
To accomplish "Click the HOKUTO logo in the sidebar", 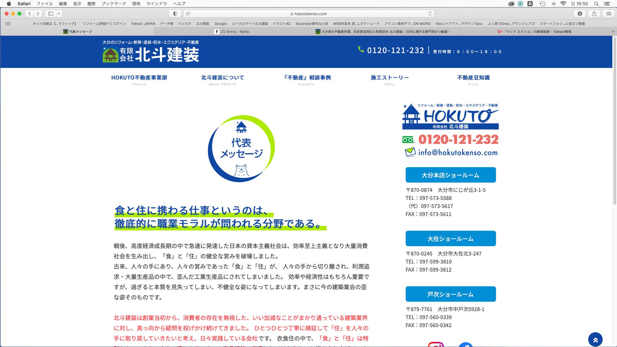I will click(x=450, y=116).
